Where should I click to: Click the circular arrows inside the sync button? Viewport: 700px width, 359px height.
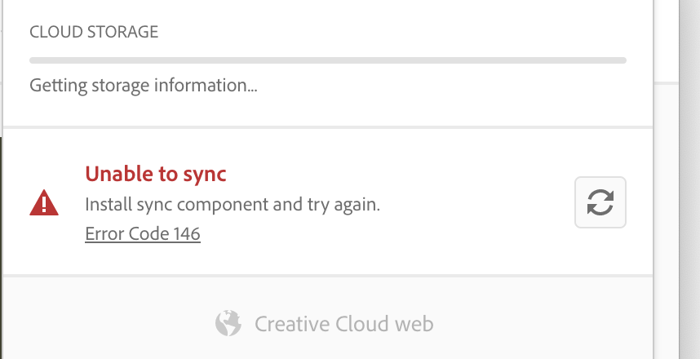coord(600,202)
